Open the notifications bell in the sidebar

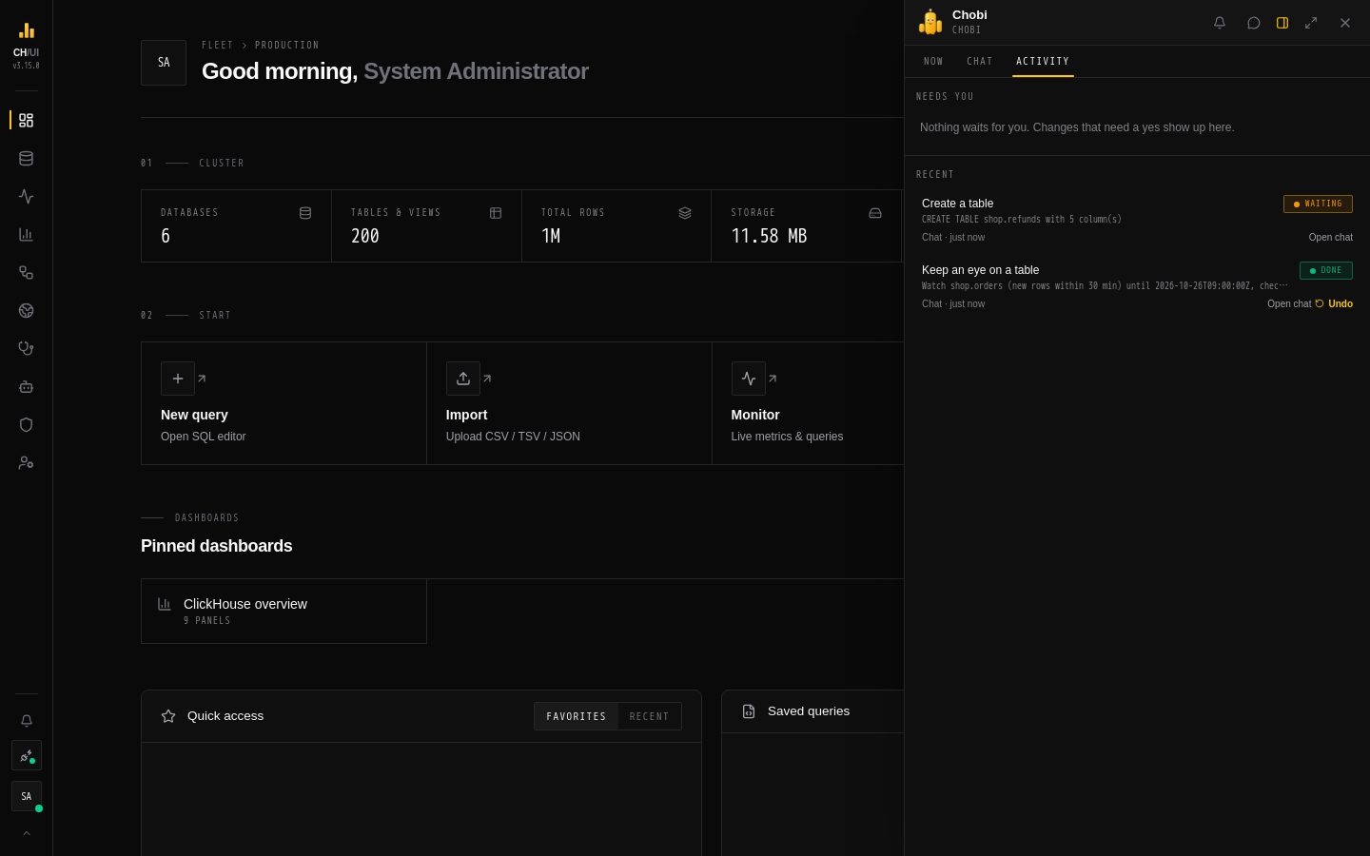pyautogui.click(x=26, y=721)
